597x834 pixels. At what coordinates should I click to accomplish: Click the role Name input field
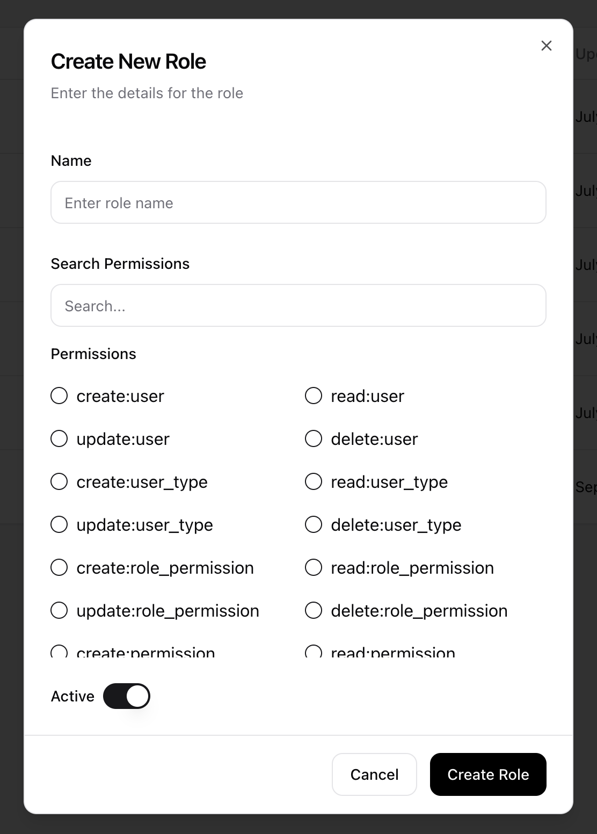(298, 203)
